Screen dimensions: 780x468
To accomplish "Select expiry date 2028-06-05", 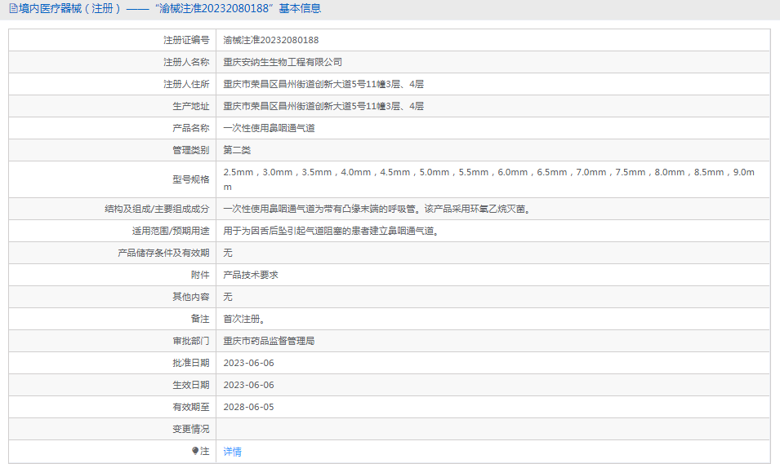I will point(249,407).
